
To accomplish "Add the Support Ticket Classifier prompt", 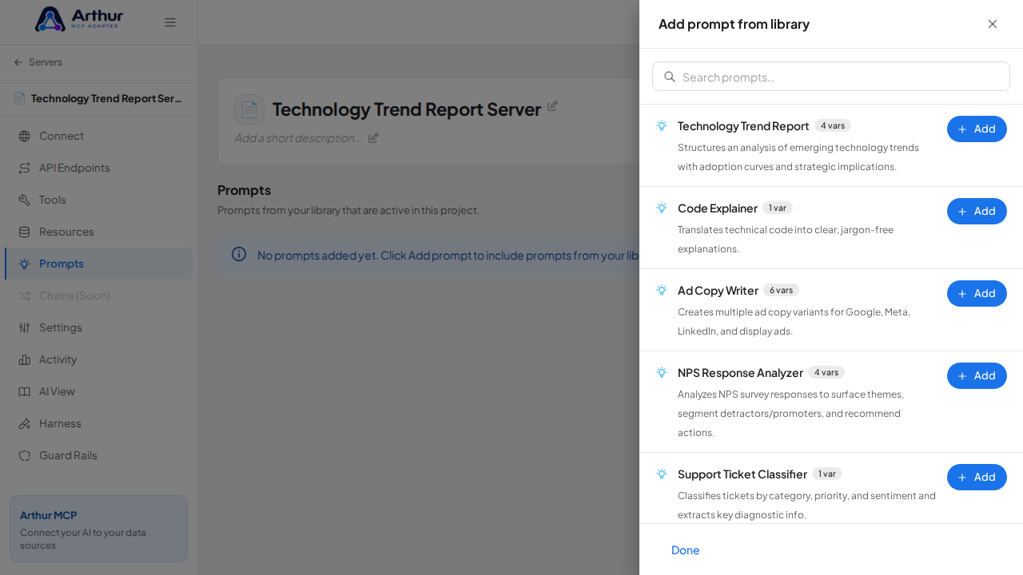I will 977,477.
